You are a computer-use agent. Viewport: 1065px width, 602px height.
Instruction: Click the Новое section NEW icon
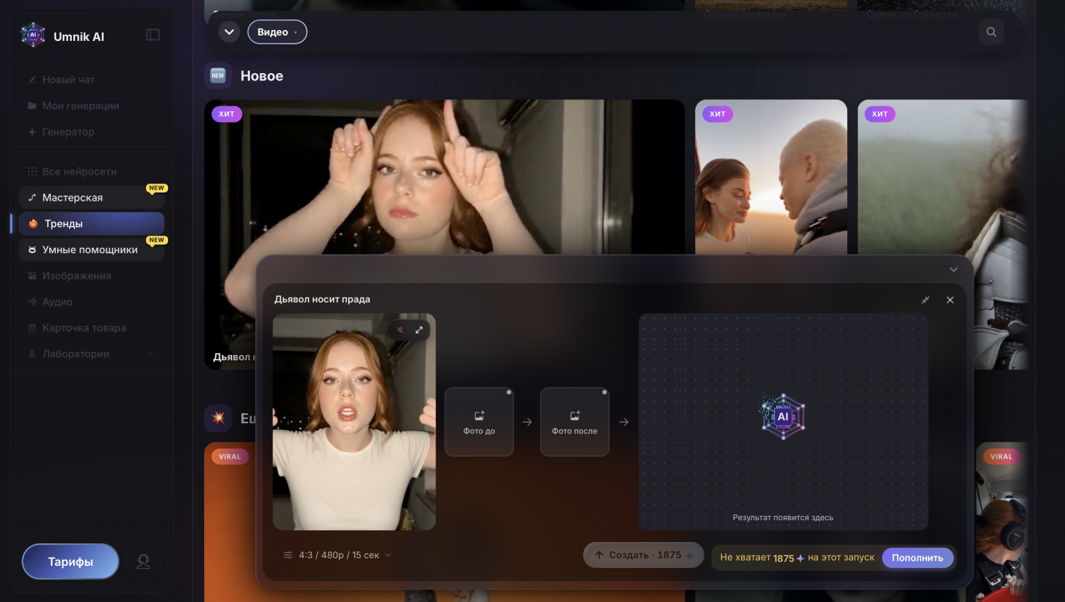point(218,76)
